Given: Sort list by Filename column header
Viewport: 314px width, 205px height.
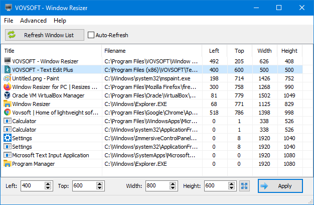Looking at the screenshot, I should 151,51.
